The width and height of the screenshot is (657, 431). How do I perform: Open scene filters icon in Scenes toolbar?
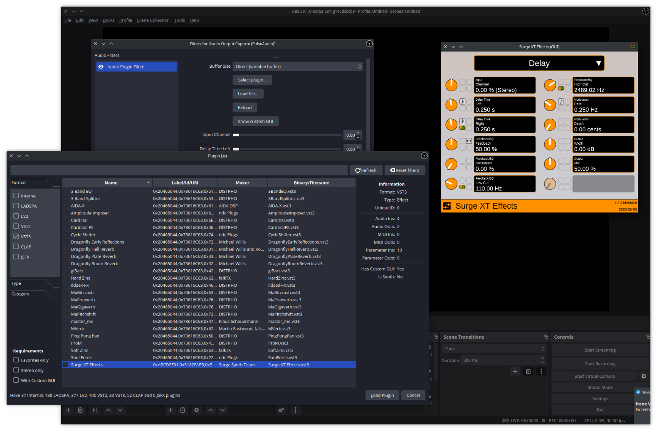pos(94,410)
